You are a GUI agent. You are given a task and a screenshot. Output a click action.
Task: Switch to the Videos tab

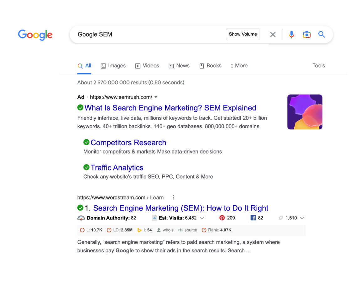[x=147, y=66]
